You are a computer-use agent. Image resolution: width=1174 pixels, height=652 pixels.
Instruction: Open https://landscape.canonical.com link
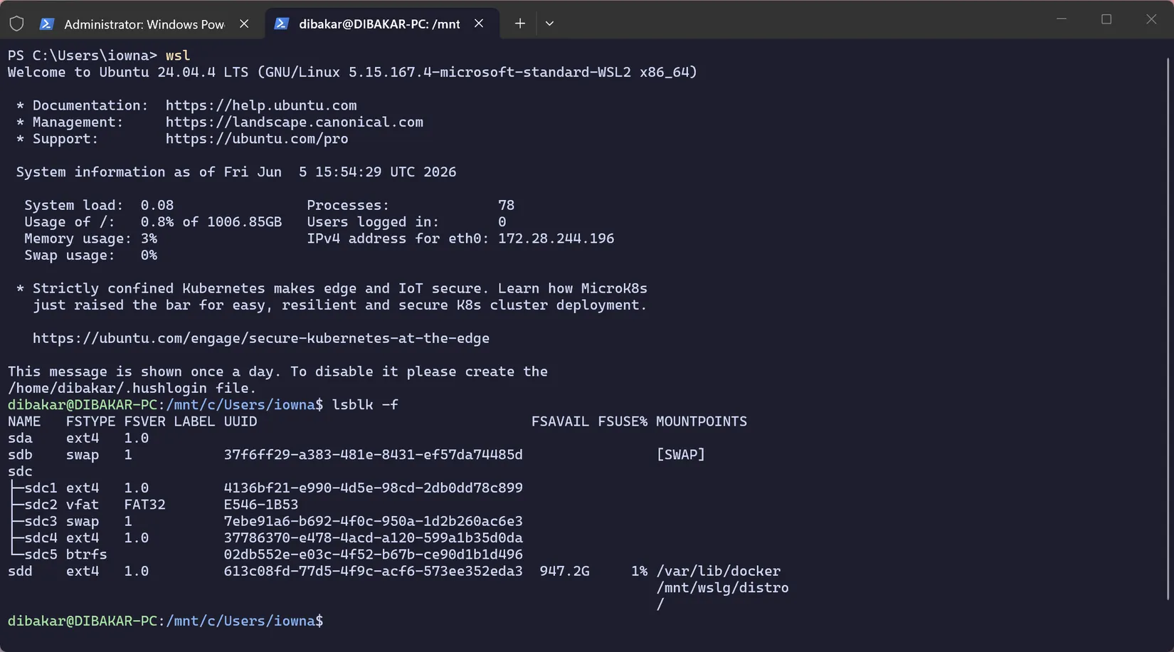click(x=295, y=122)
